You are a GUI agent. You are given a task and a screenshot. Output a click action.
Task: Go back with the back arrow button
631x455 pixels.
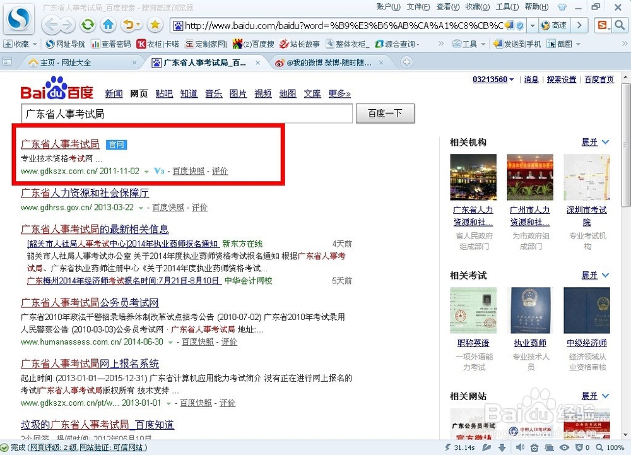tap(52, 25)
